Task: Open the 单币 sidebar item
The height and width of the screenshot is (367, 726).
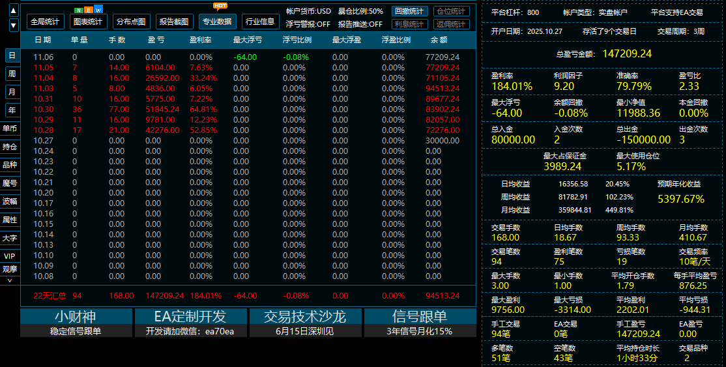Action: click(x=10, y=128)
